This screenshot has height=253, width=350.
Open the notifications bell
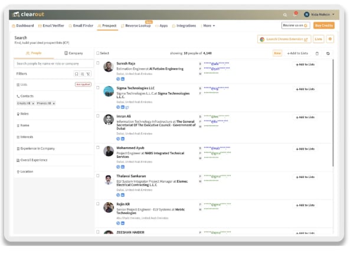click(x=295, y=14)
